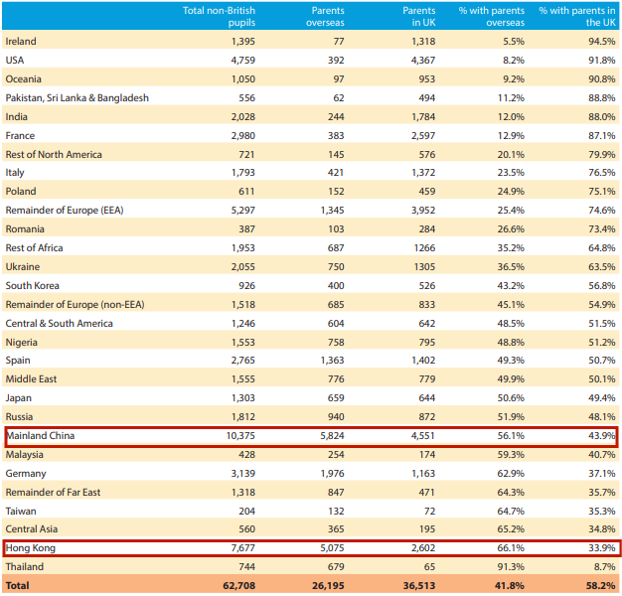Click 'Remainder of Europe (non-EEA)' label
622x596 pixels.
75,305
